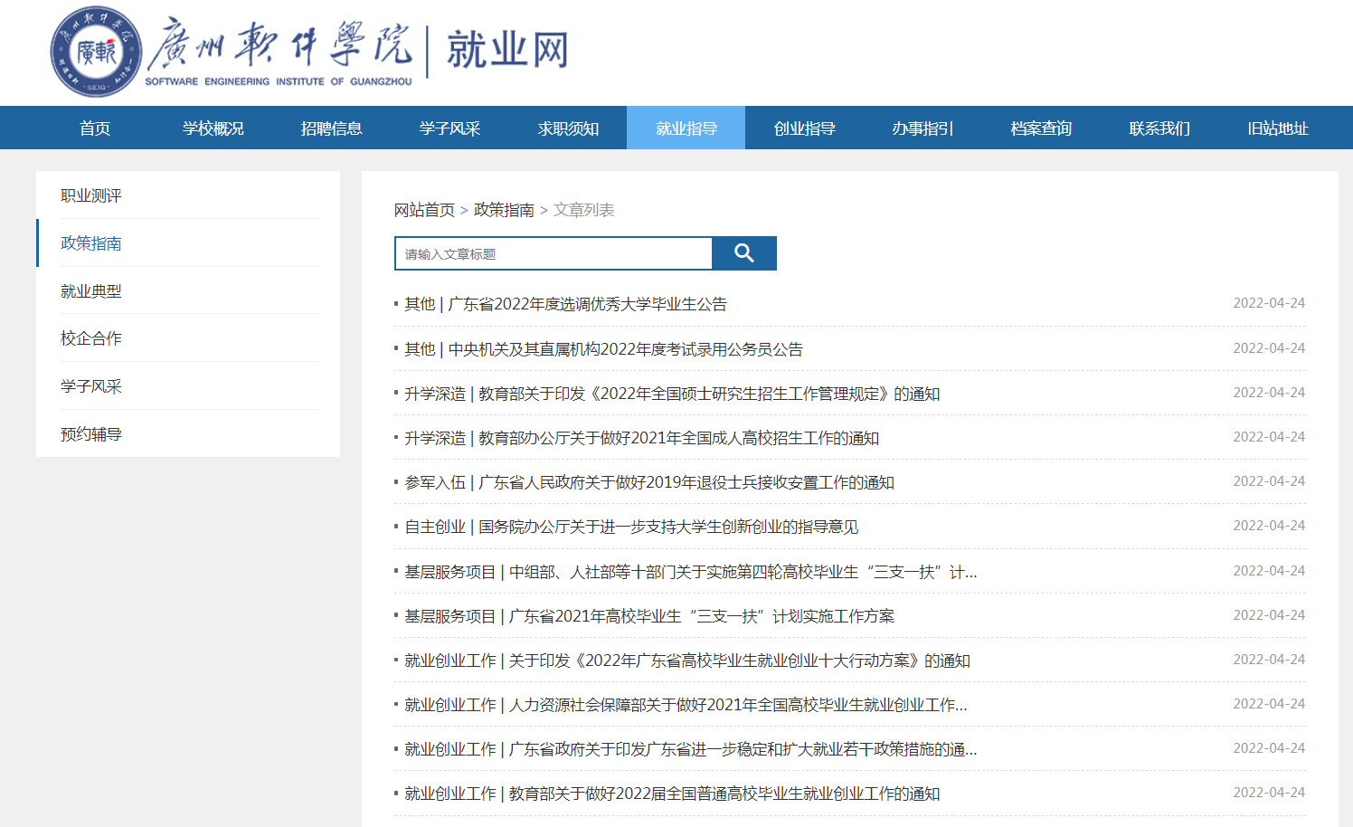Open the 招聘信息 navigation tab
Screen dimensions: 1353x827
pyautogui.click(x=331, y=128)
